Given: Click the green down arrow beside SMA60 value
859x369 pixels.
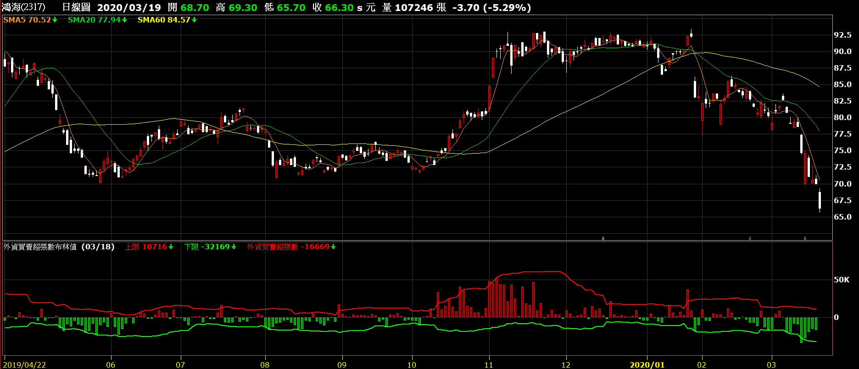Looking at the screenshot, I should (x=194, y=20).
